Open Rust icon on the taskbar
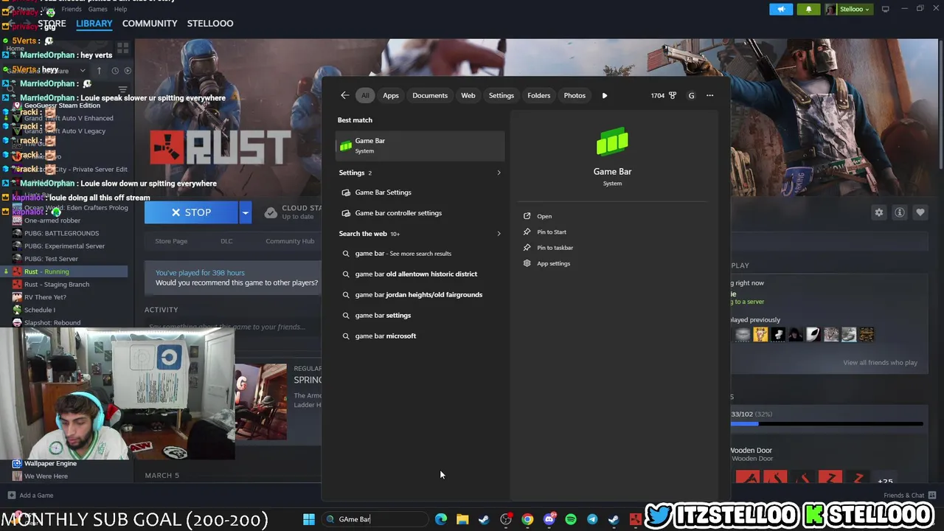Image resolution: width=944 pixels, height=531 pixels. (x=635, y=519)
